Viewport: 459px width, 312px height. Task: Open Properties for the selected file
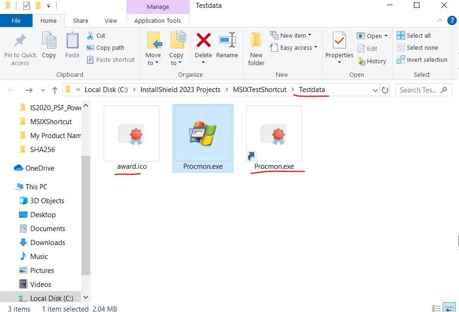pos(339,46)
